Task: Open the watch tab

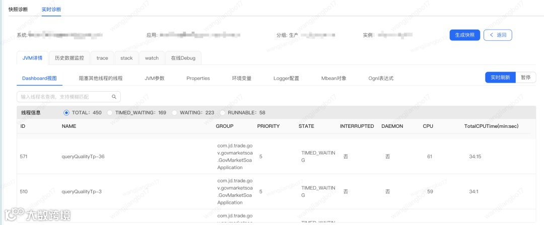Action: pyautogui.click(x=152, y=58)
